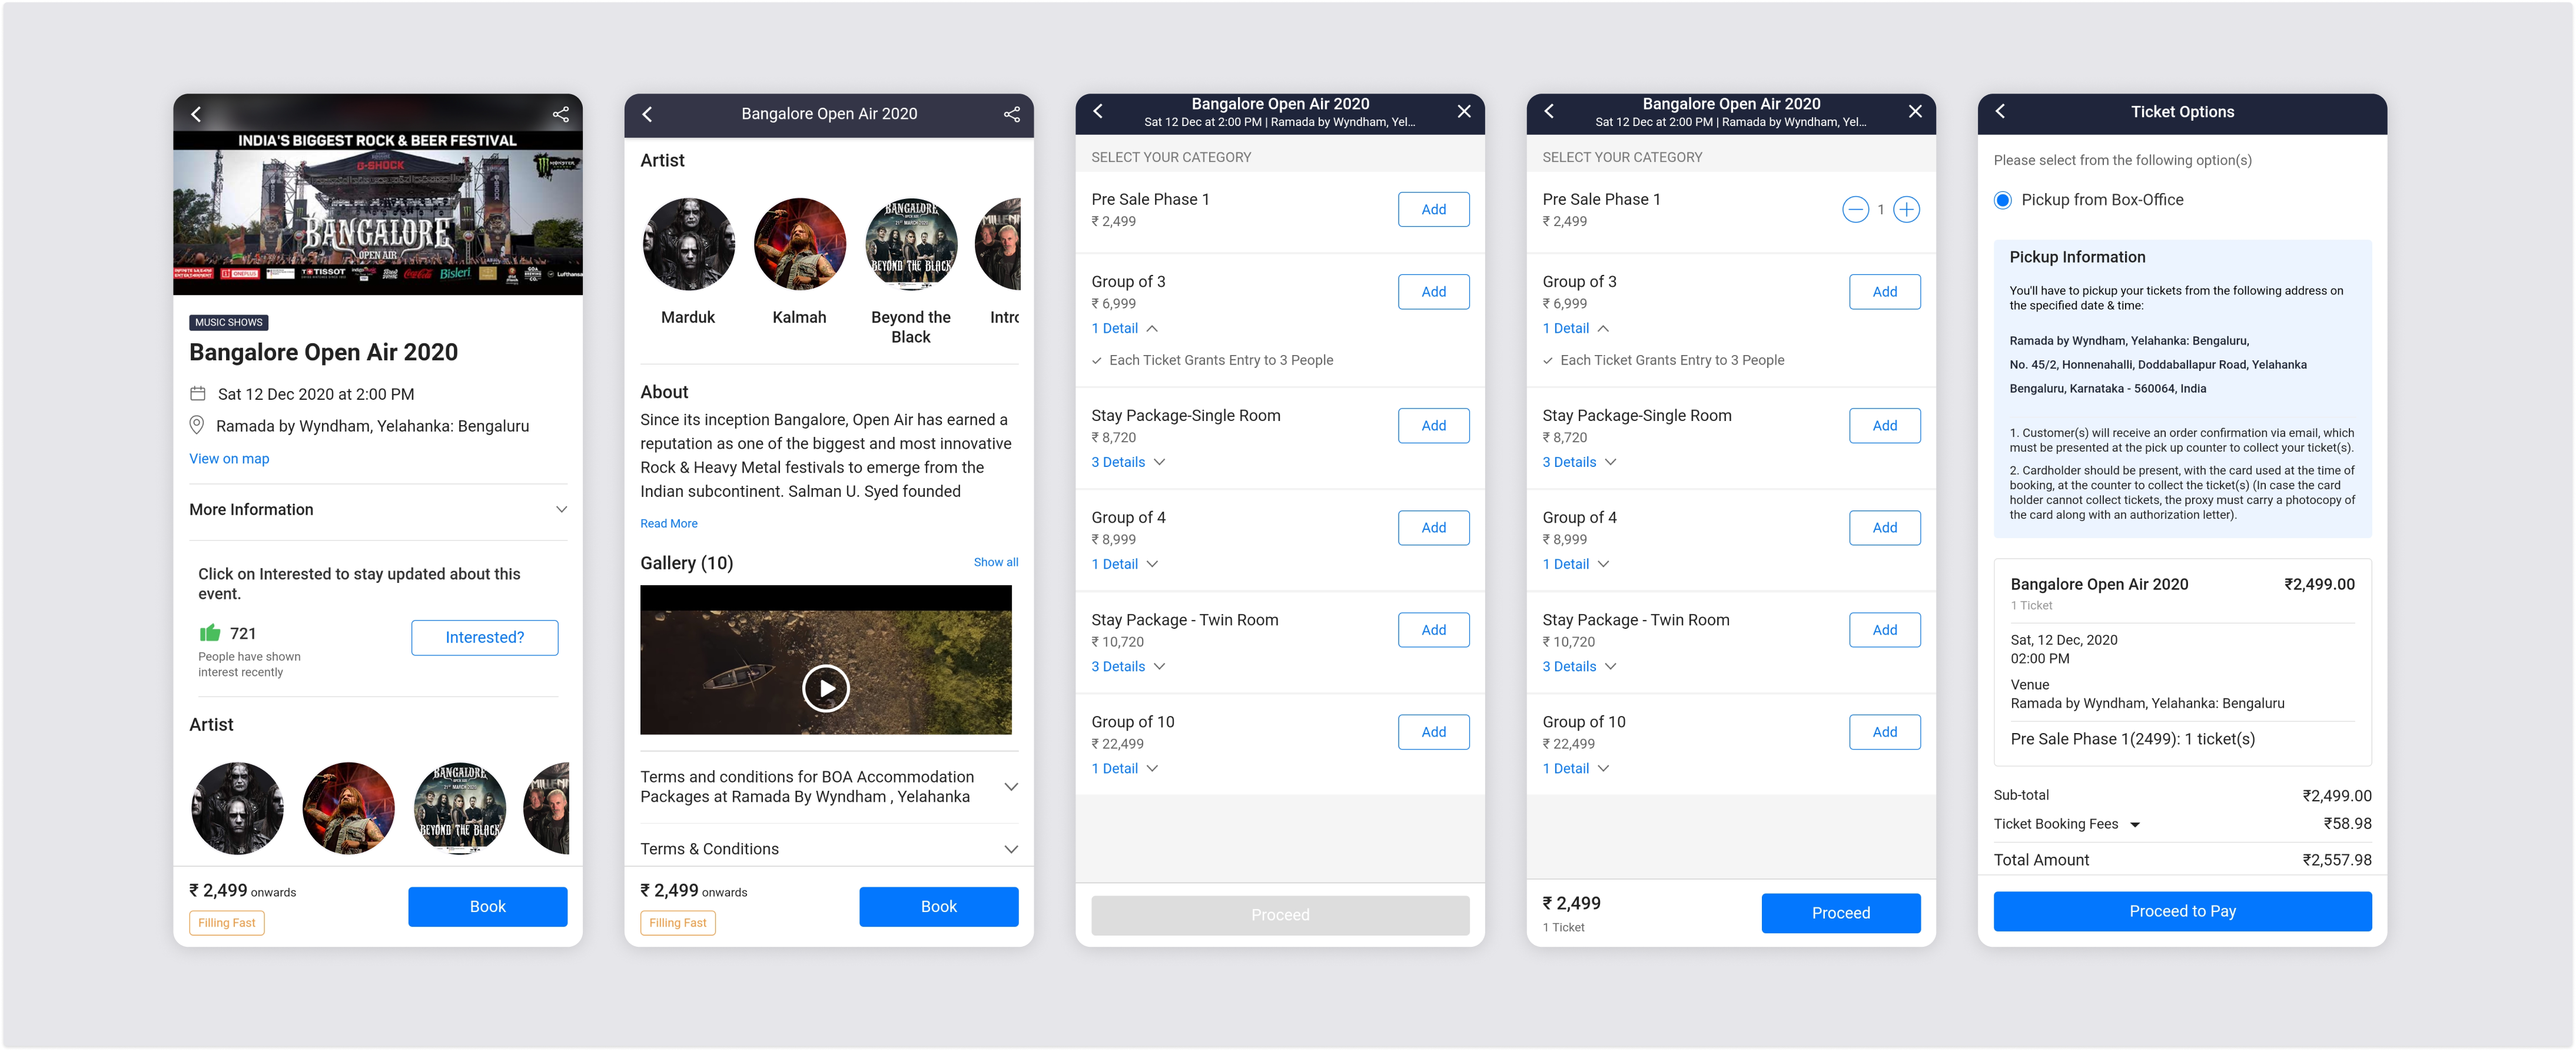The height and width of the screenshot is (1051, 2576).
Task: Click Show all next to Gallery
Action: tap(996, 562)
